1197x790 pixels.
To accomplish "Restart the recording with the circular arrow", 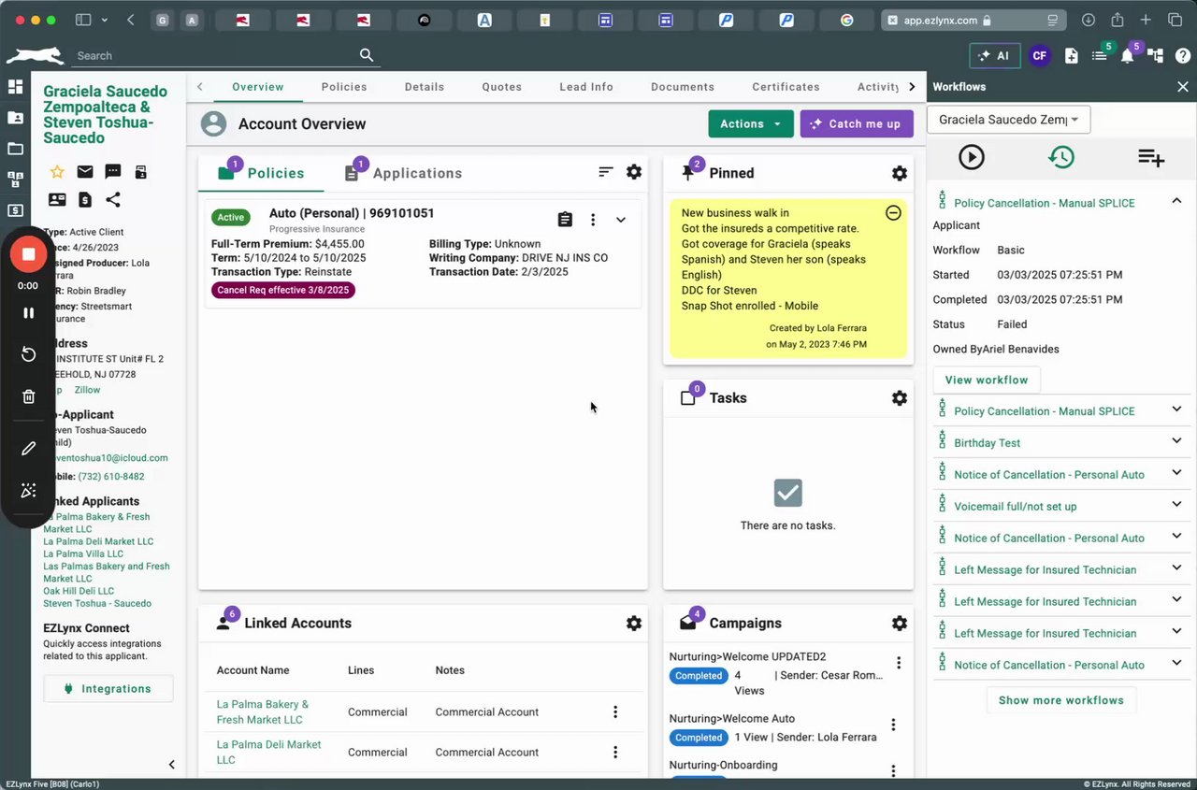I will point(28,354).
